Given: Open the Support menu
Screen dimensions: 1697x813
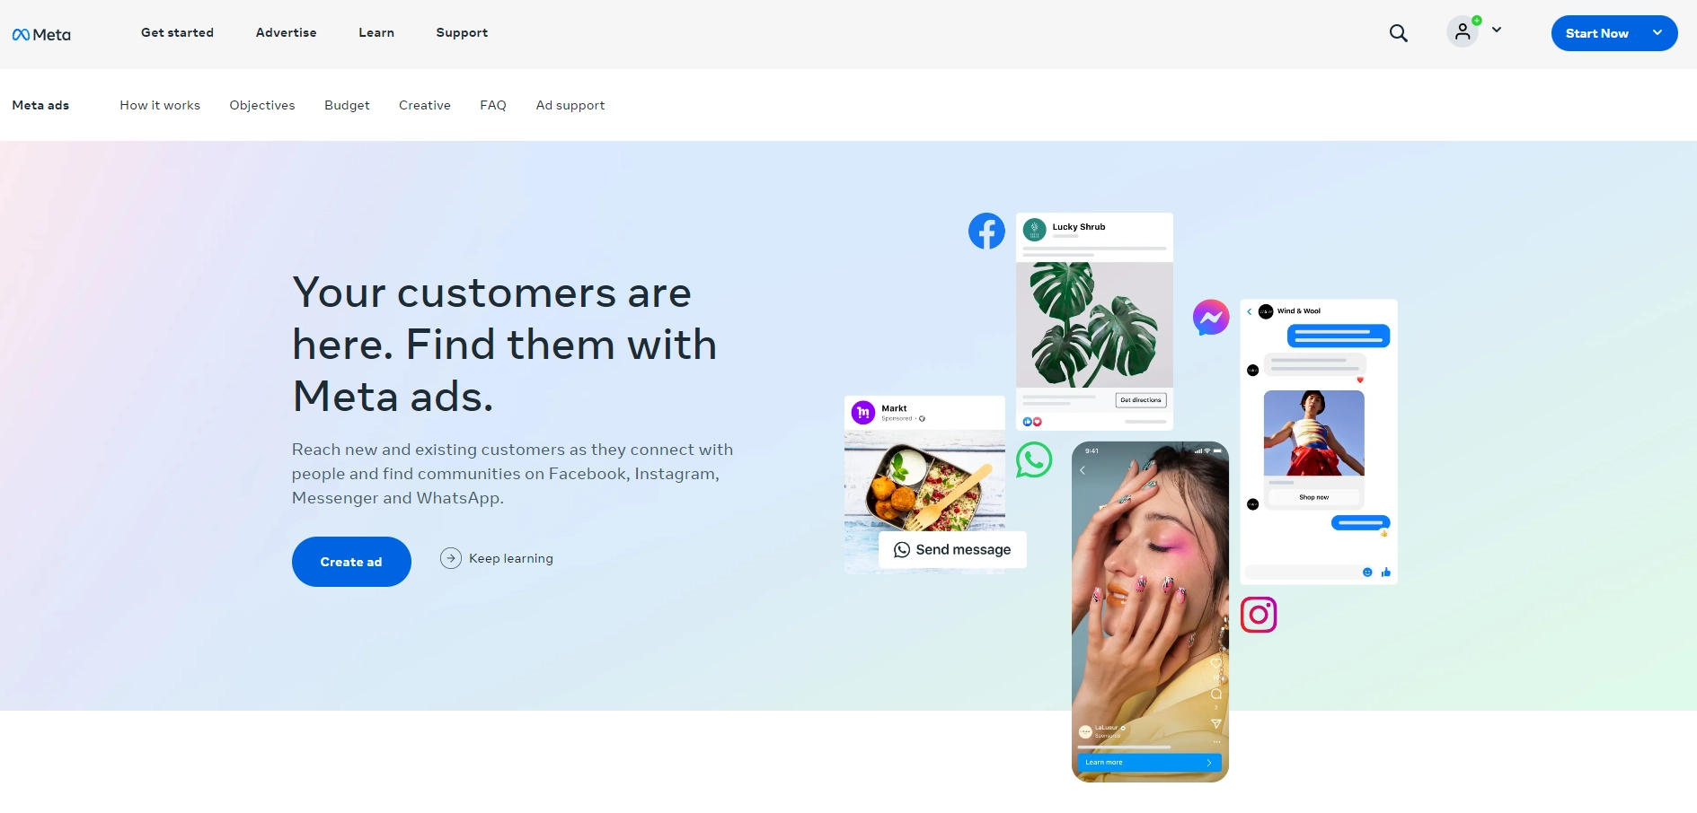Looking at the screenshot, I should point(462,32).
